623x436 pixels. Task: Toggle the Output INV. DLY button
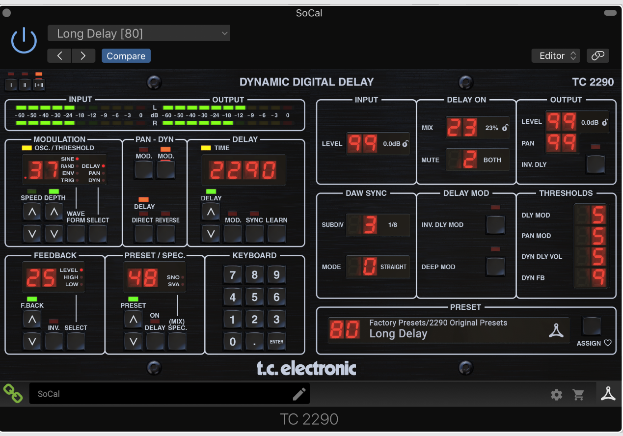[x=595, y=164]
